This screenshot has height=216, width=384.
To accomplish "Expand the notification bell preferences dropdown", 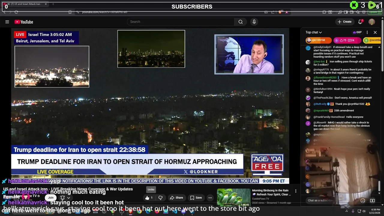I will click(x=65, y=198).
